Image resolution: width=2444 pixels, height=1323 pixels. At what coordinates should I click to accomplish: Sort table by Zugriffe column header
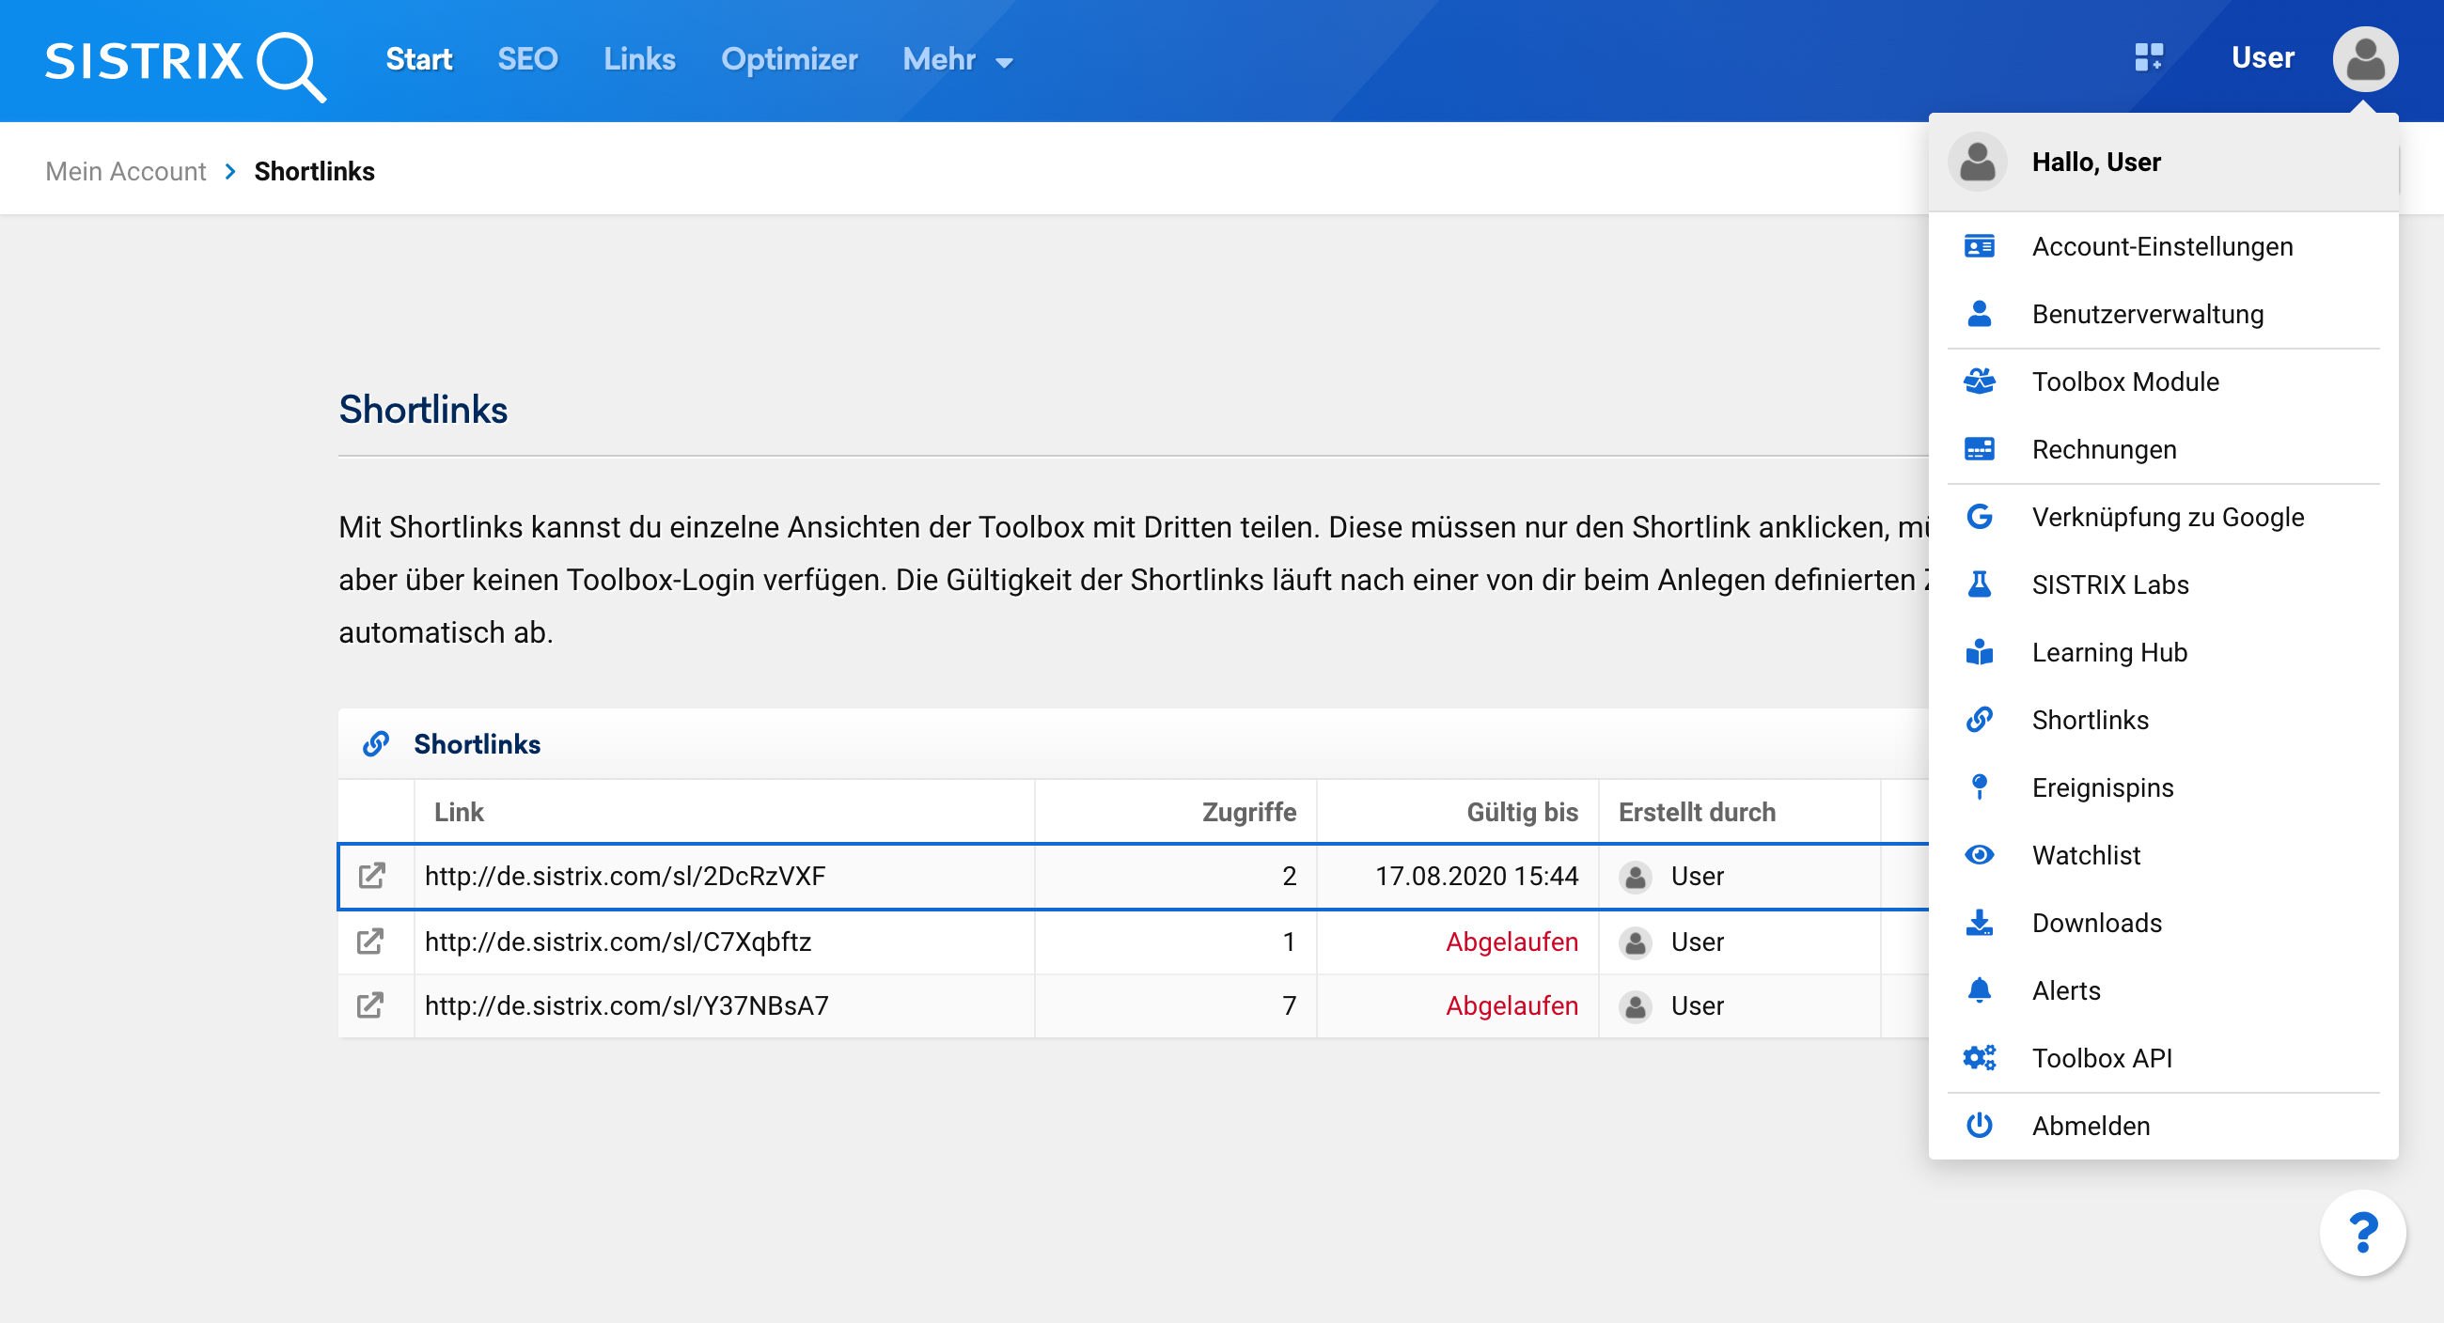tap(1247, 812)
